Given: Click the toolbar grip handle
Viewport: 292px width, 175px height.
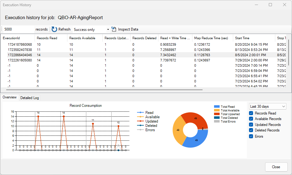Looking at the screenshot, I should pos(2,29).
